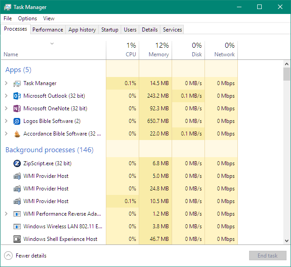Viewport: 291px width, 267px height.
Task: Switch to the Details tab
Action: [x=150, y=30]
